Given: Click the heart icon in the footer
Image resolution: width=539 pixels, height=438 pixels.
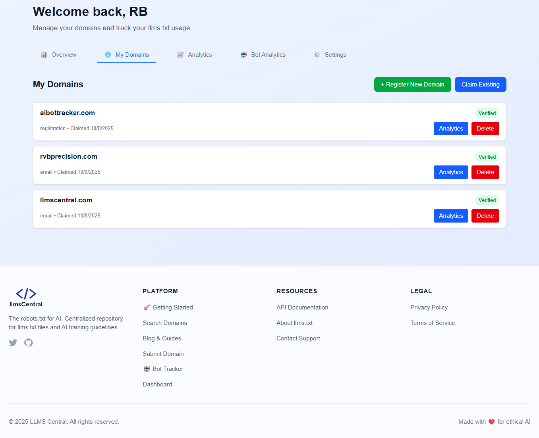Looking at the screenshot, I should (x=492, y=422).
